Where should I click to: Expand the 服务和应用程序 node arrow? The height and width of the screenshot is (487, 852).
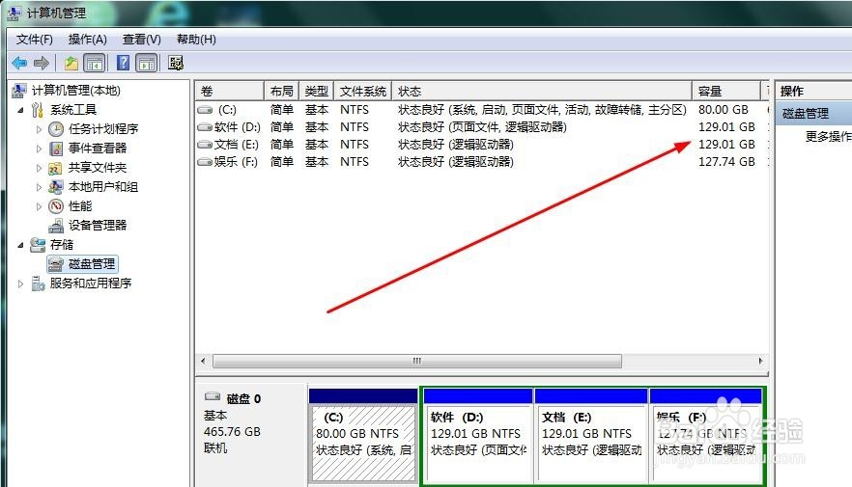tap(20, 284)
